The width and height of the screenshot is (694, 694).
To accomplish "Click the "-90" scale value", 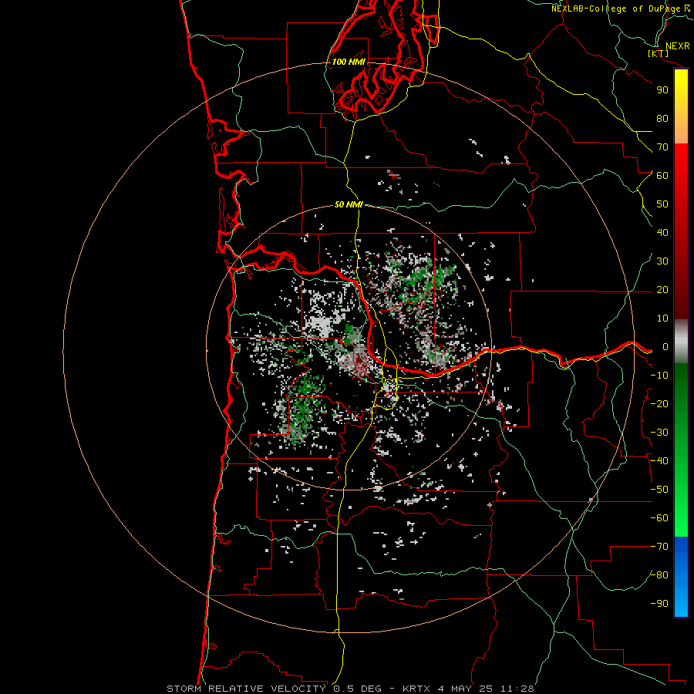I will pos(659,604).
